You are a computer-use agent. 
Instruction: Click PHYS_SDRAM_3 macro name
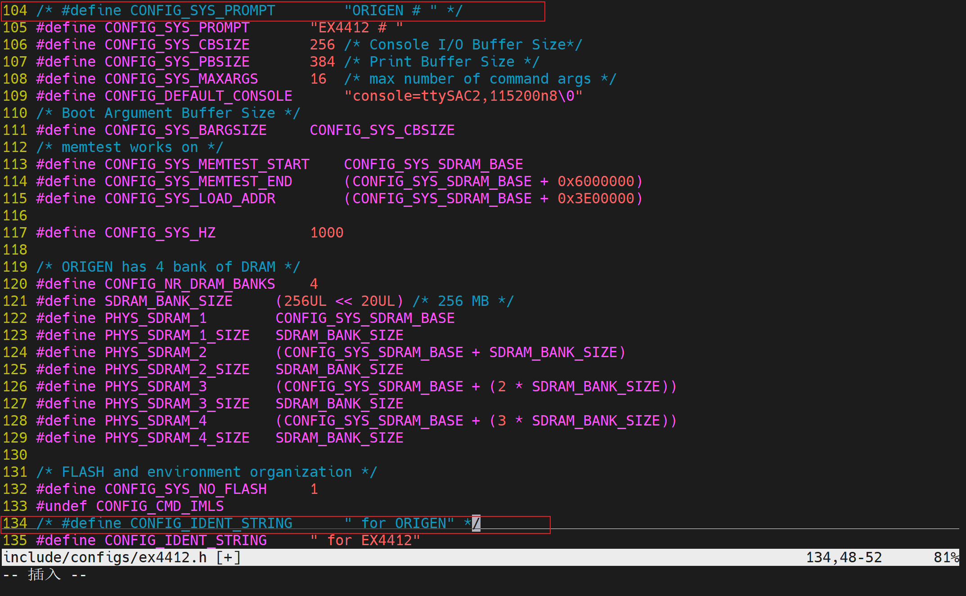155,387
